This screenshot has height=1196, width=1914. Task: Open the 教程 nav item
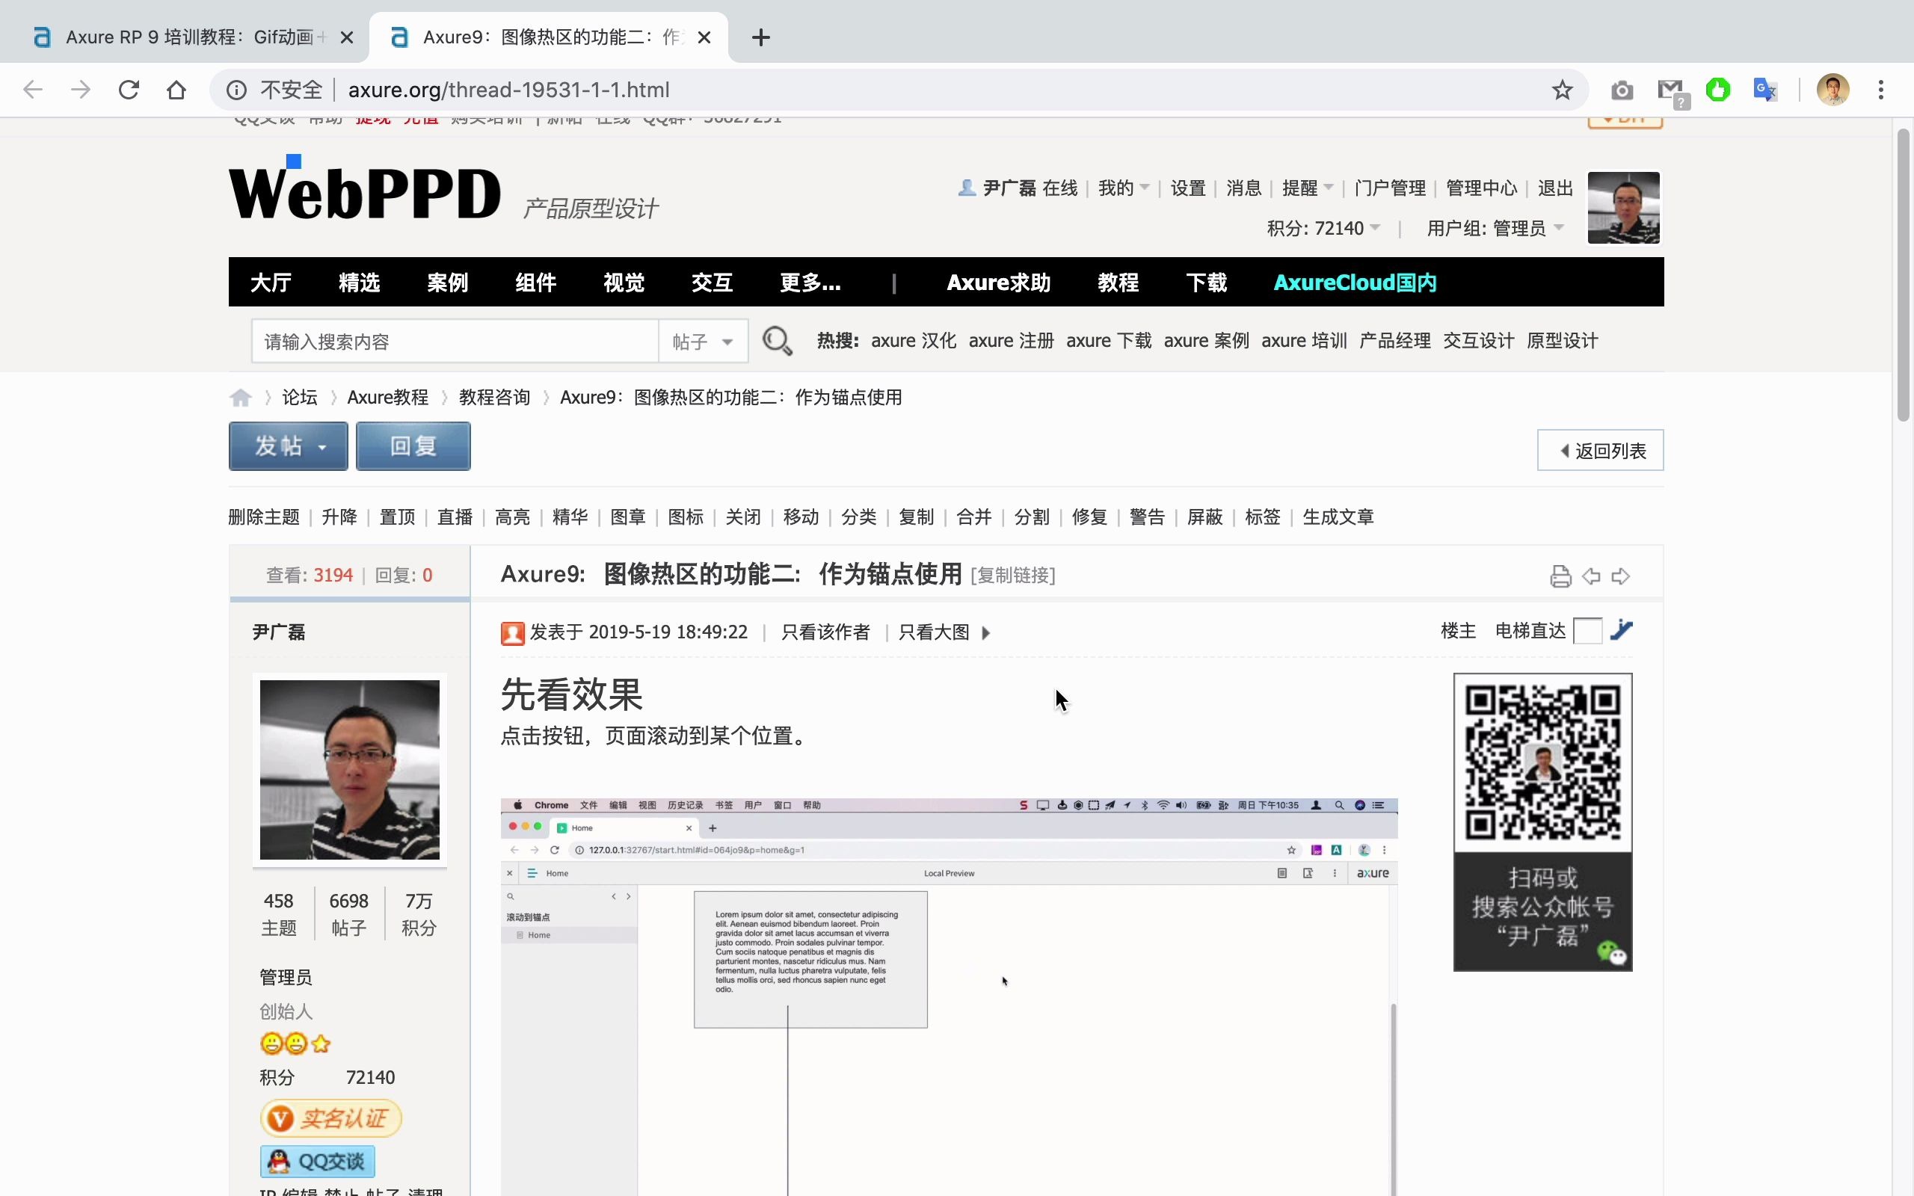(x=1118, y=283)
